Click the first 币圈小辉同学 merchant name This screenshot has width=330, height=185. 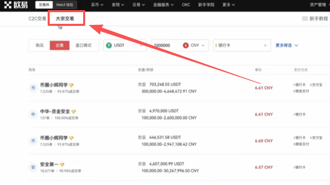click(x=54, y=85)
